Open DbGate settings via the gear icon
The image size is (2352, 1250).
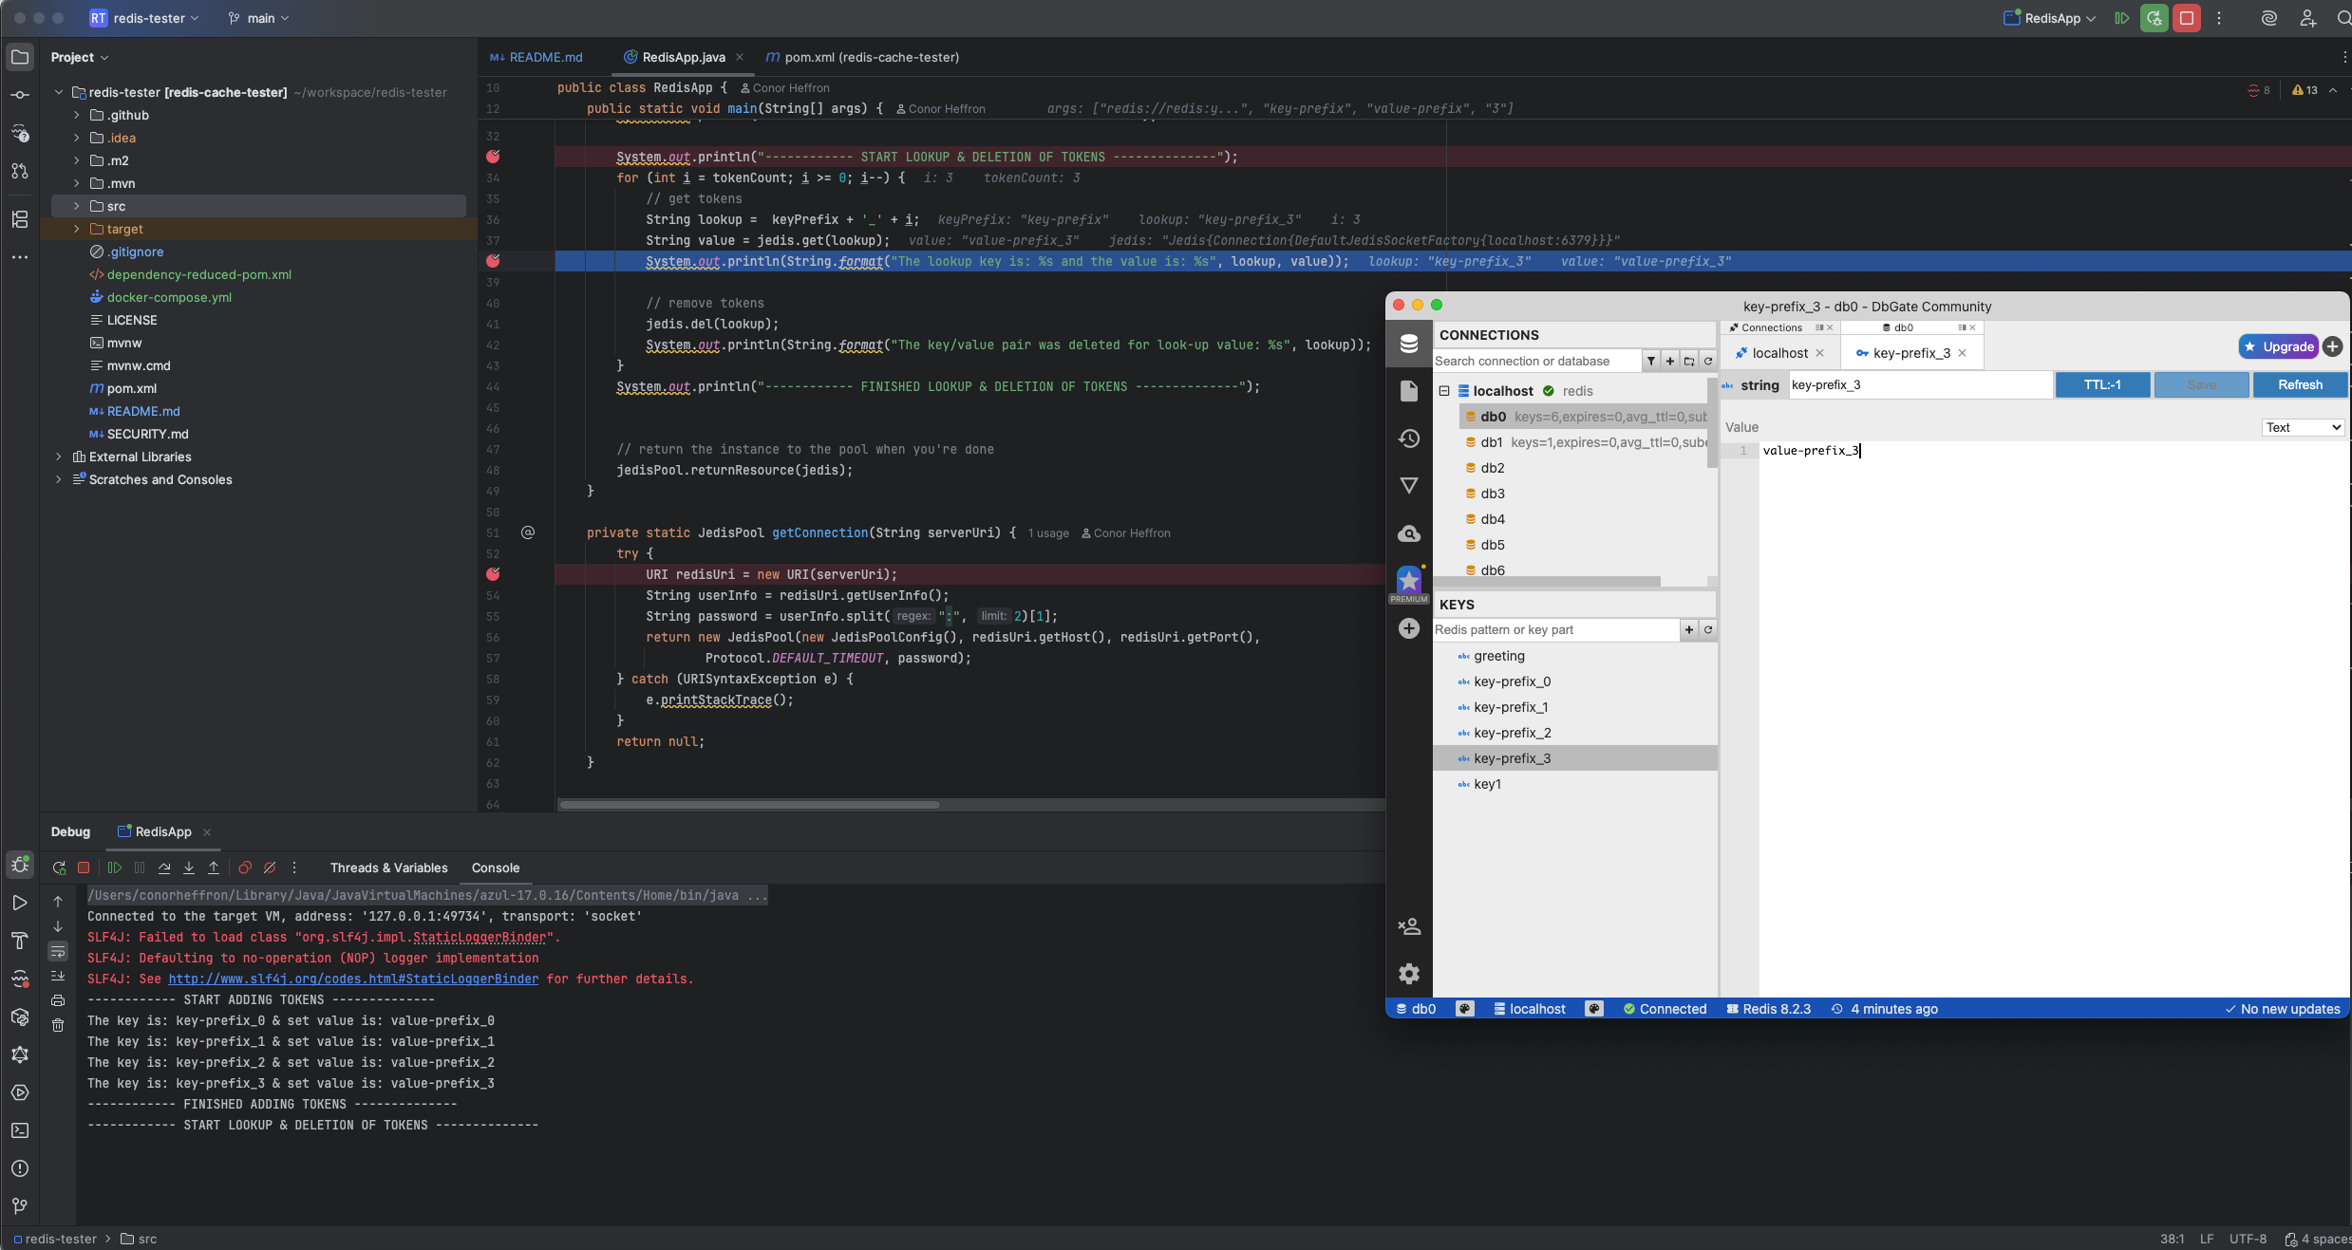(1409, 974)
